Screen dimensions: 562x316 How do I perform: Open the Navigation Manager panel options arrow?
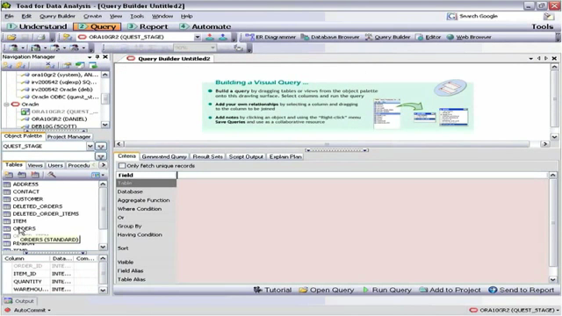(x=90, y=56)
